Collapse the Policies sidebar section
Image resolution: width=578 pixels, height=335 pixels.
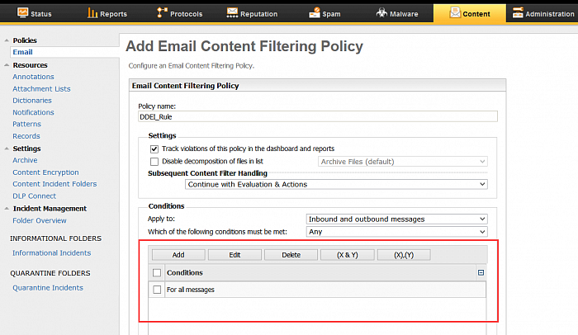click(x=7, y=40)
